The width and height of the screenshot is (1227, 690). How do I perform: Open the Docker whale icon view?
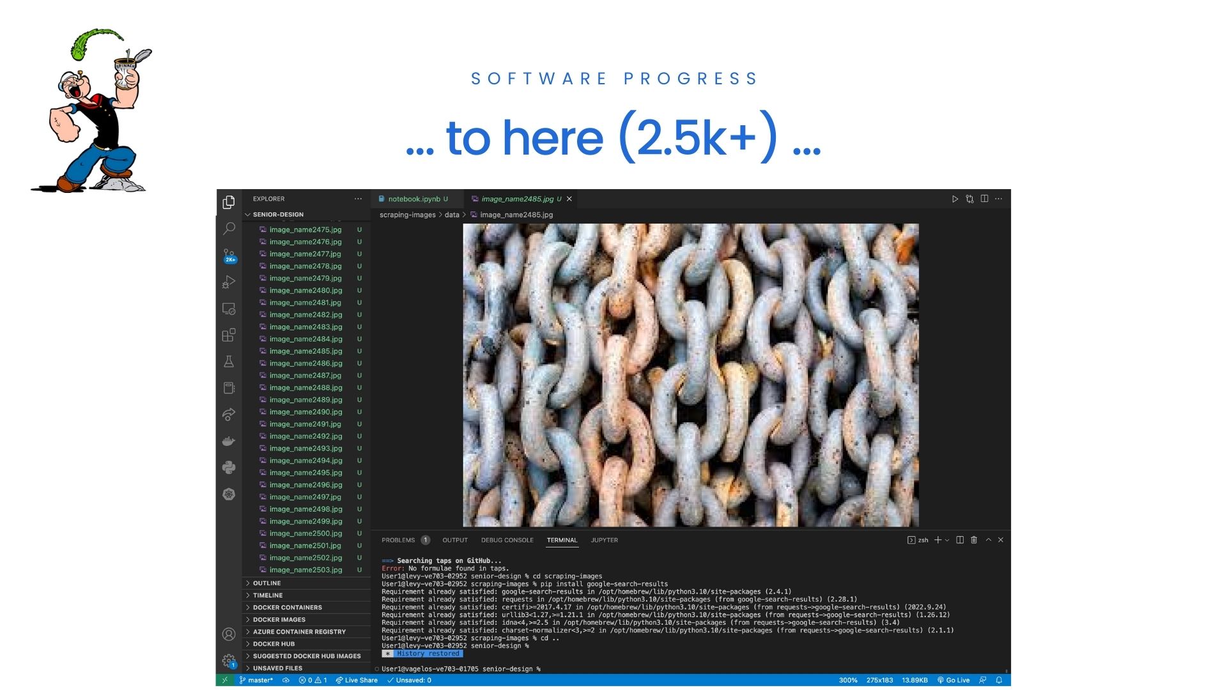point(229,441)
